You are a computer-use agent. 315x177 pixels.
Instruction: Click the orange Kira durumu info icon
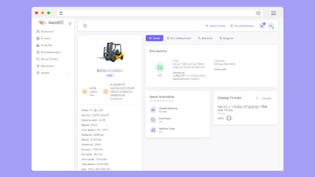coord(106,92)
